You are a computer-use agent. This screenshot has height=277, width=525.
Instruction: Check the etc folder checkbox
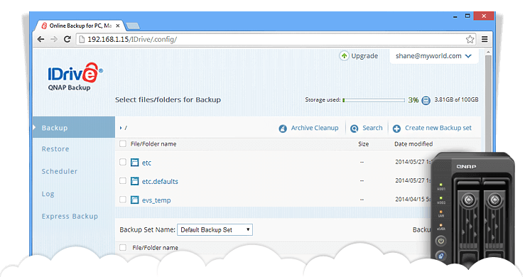coord(123,162)
